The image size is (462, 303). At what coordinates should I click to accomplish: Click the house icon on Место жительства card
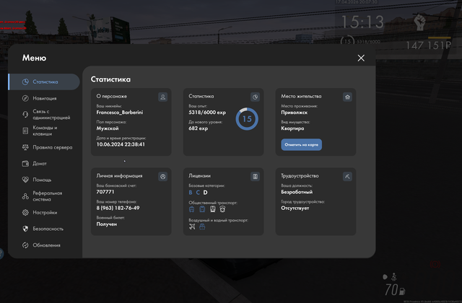347,97
